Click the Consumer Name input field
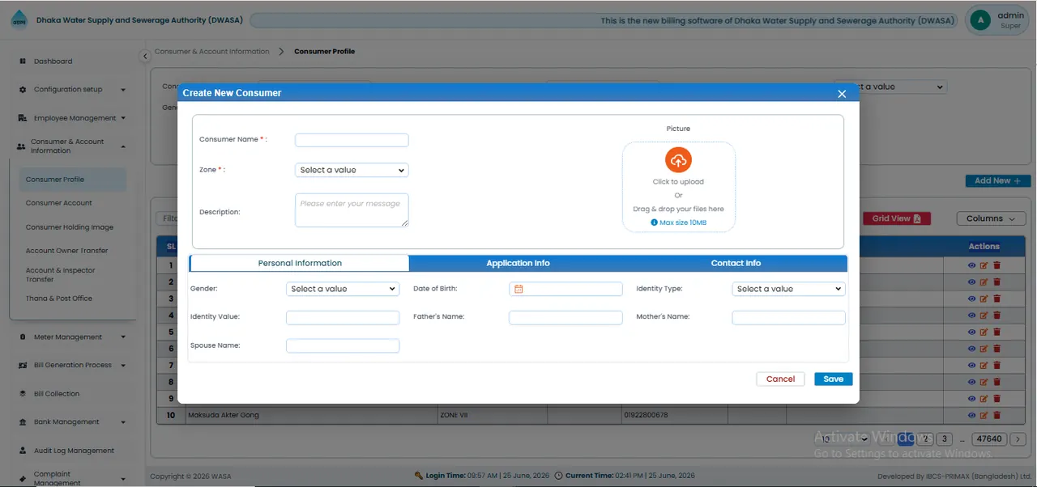 click(x=352, y=140)
